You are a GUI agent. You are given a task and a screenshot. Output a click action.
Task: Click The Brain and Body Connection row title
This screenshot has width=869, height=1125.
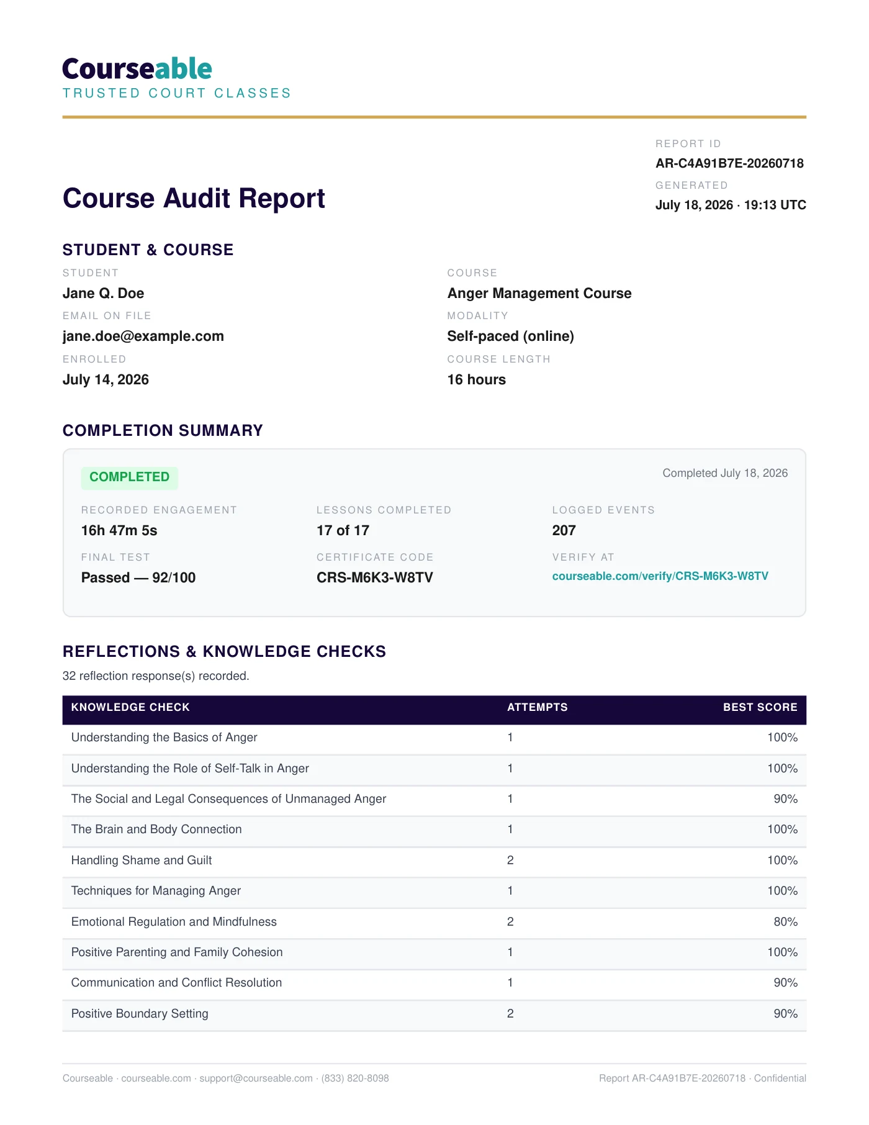(156, 829)
